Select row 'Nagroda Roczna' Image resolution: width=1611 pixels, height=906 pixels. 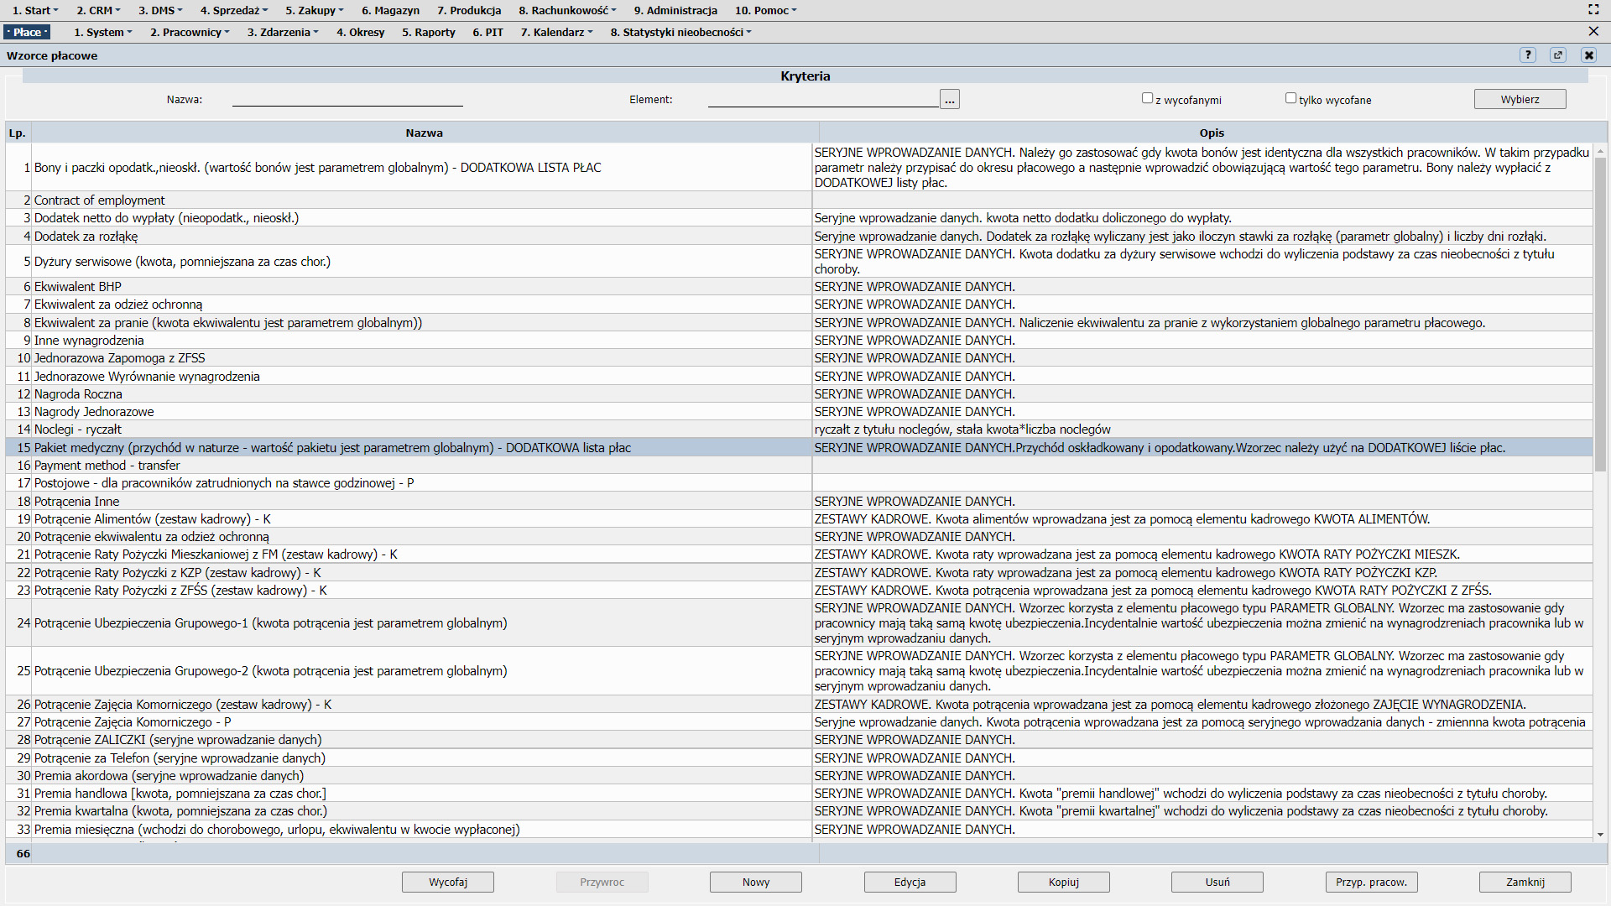coord(799,394)
